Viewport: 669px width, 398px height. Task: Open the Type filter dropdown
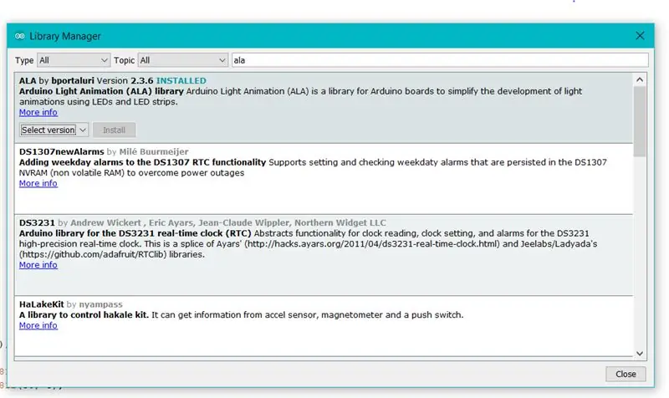[74, 60]
